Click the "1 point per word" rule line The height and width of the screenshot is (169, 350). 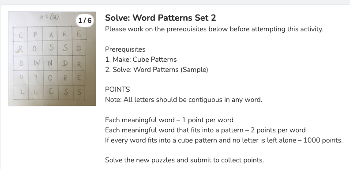[169, 120]
